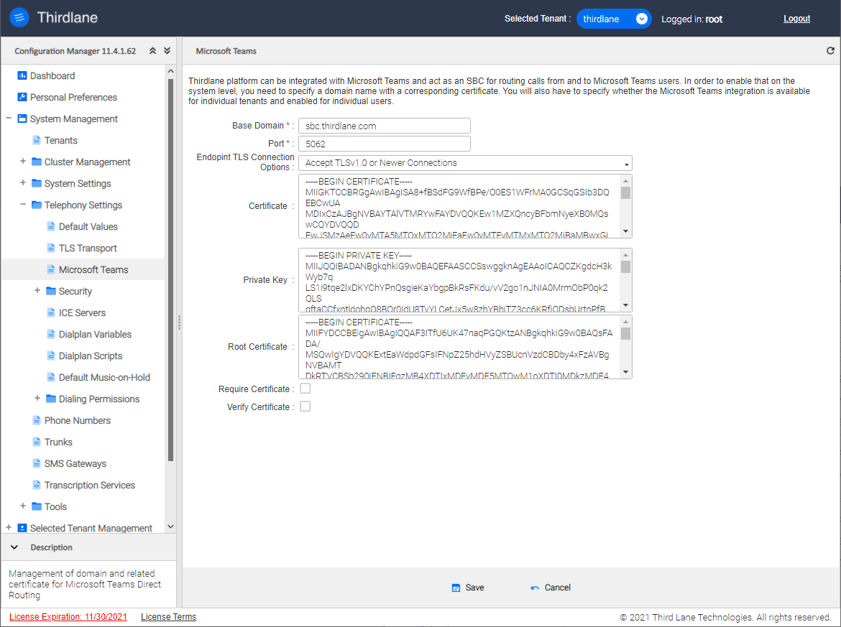Click the Dialplan Scripts page icon
The height and width of the screenshot is (627, 841).
(51, 356)
